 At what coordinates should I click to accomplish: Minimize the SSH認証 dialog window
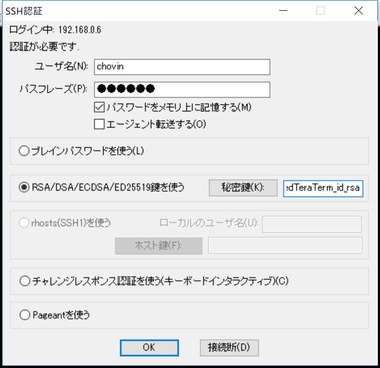283,11
